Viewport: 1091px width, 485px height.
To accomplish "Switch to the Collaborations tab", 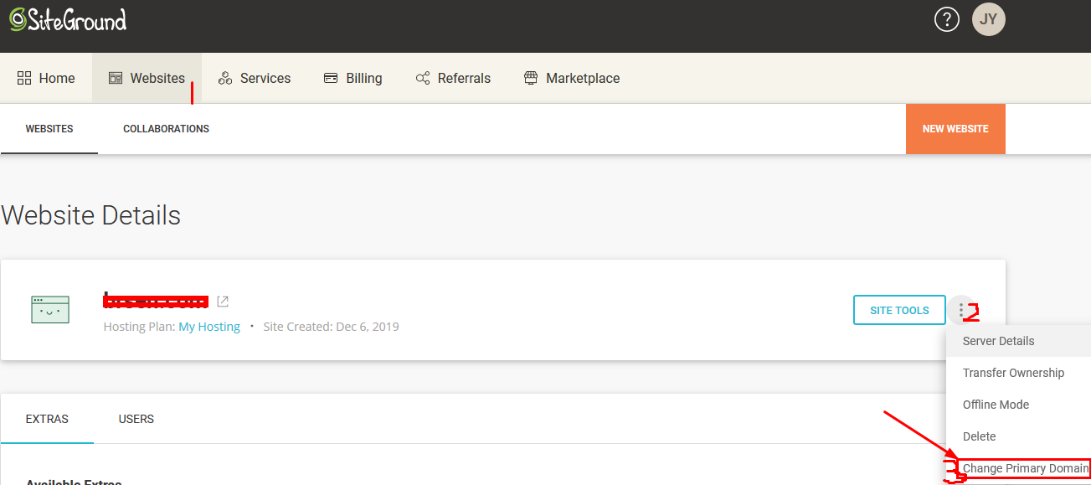I will 166,129.
